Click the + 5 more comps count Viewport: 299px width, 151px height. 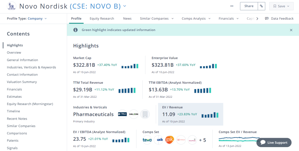[x=203, y=140]
